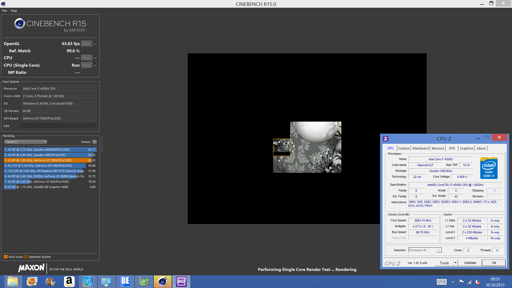Open the BE Pro app on the taskbar
The width and height of the screenshot is (512, 288).
click(x=125, y=282)
